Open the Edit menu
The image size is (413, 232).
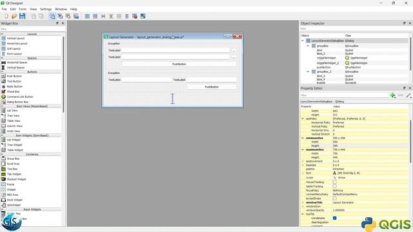click(x=13, y=9)
